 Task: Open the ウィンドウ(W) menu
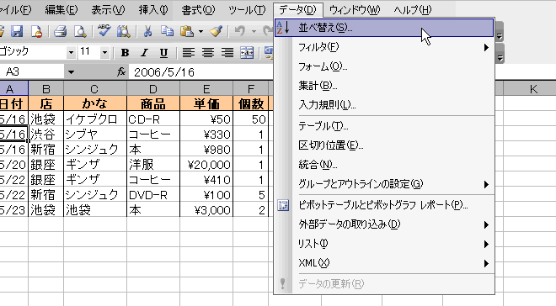(355, 10)
